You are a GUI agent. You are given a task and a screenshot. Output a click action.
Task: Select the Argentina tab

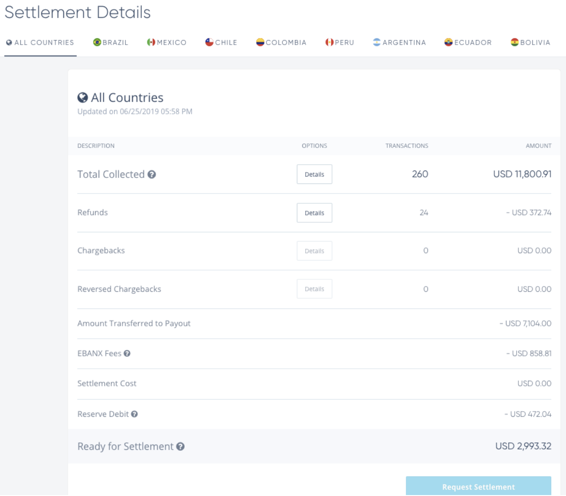399,42
